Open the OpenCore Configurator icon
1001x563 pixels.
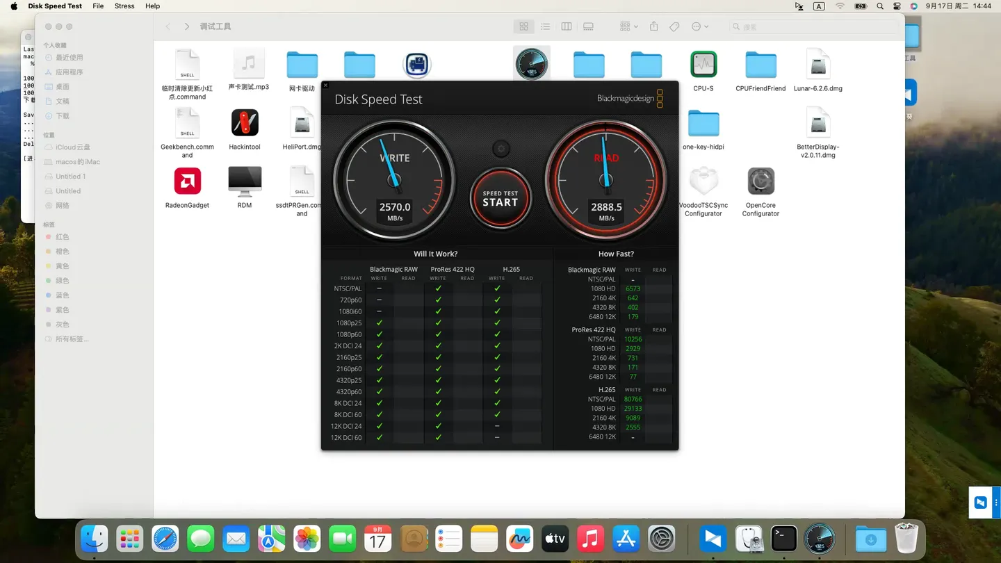tap(760, 179)
